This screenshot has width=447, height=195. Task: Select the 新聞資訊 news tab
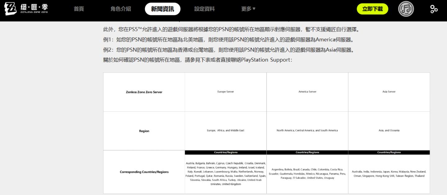click(x=163, y=9)
